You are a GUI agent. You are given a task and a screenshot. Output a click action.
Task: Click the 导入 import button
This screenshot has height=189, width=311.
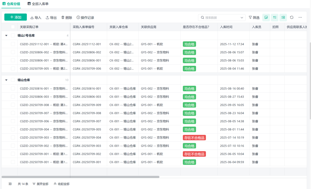(x=36, y=18)
